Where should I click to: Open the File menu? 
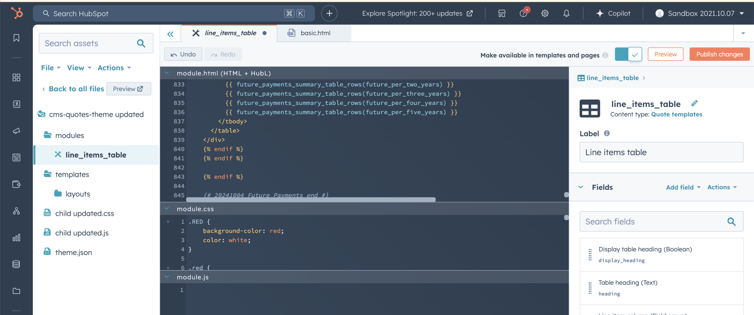click(x=51, y=68)
